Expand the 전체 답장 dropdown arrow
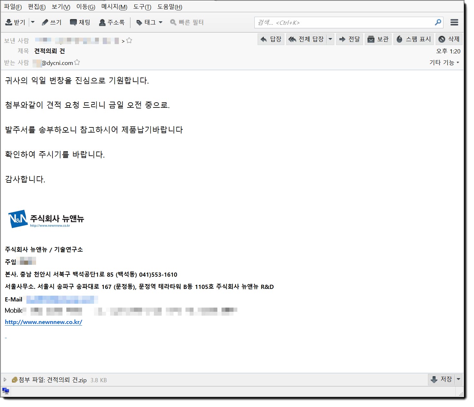The height and width of the screenshot is (407, 474). (330, 39)
